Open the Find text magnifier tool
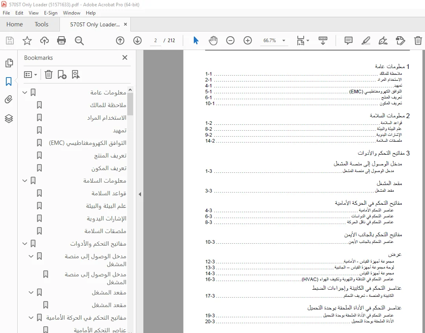 click(79, 41)
